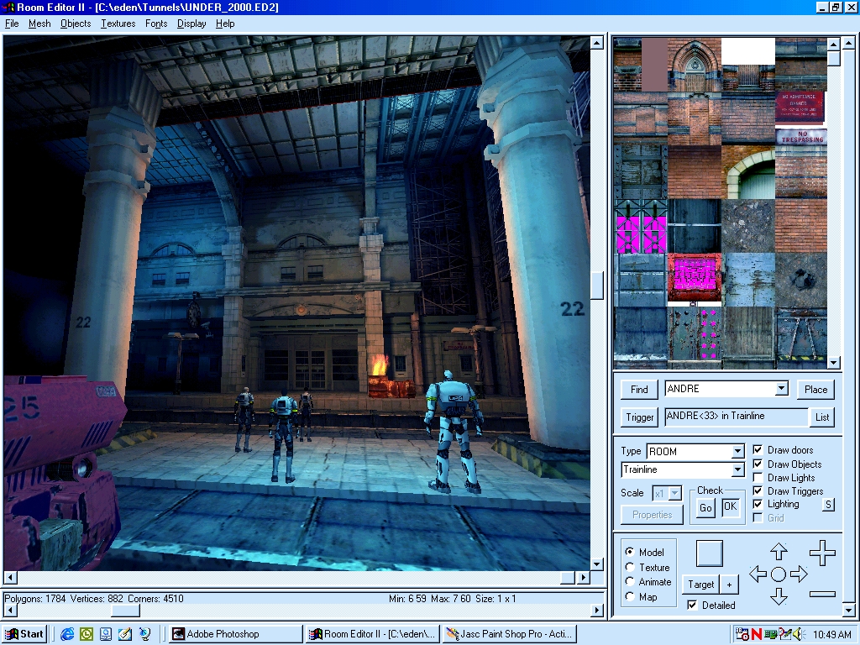Click the Trigger button
The width and height of the screenshot is (860, 645).
639,417
